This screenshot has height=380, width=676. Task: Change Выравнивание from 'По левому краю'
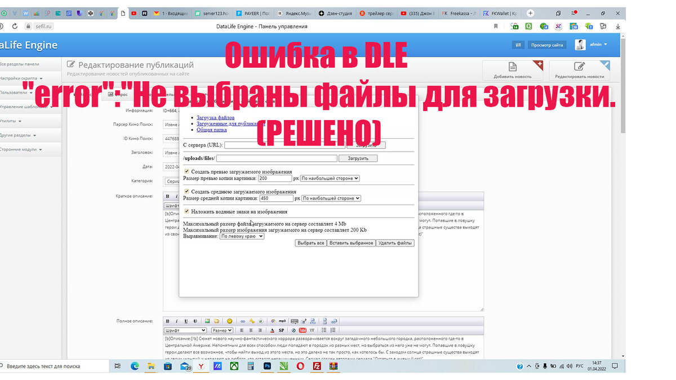tap(242, 236)
